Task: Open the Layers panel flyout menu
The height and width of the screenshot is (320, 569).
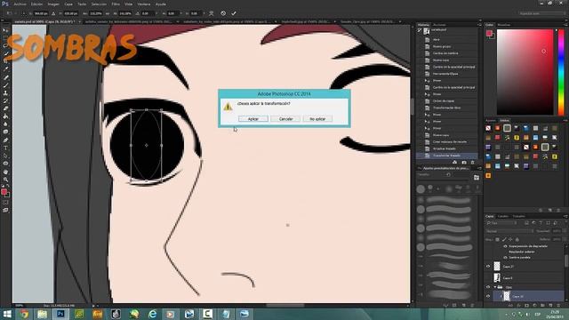Action: click(x=565, y=216)
